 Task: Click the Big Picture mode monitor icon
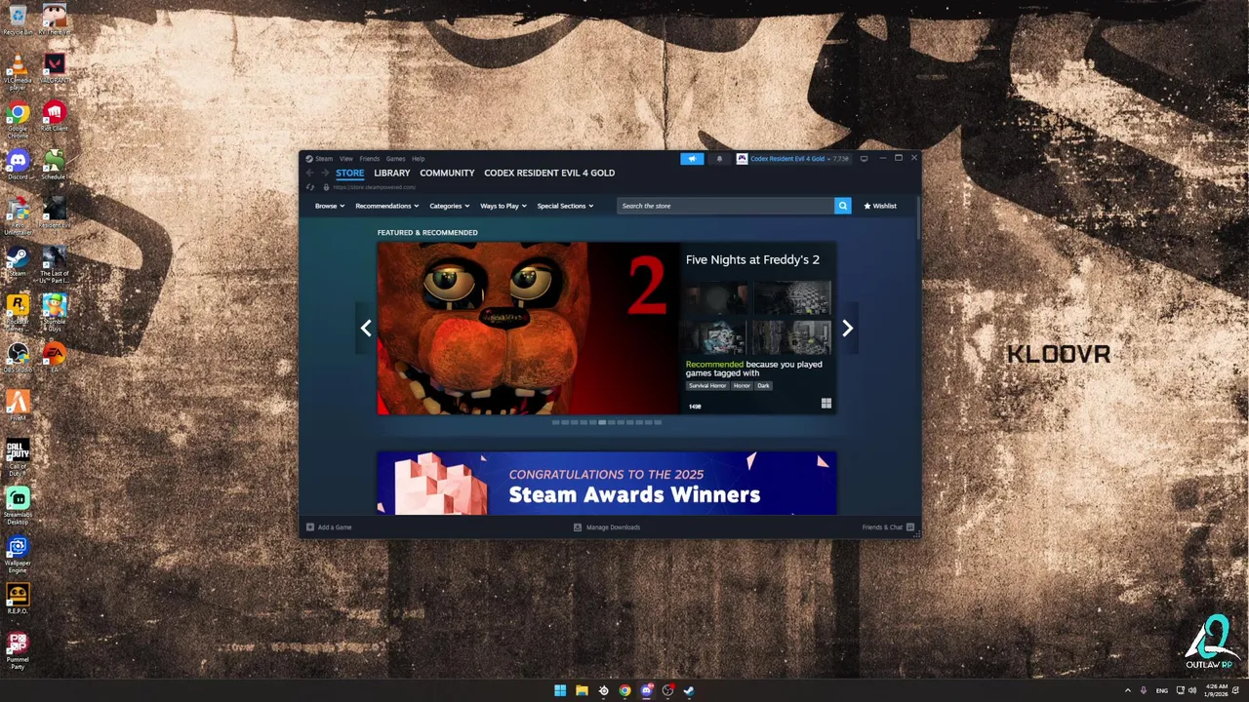tap(864, 159)
